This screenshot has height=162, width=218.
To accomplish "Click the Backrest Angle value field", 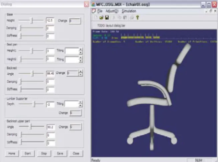I will (50, 74).
